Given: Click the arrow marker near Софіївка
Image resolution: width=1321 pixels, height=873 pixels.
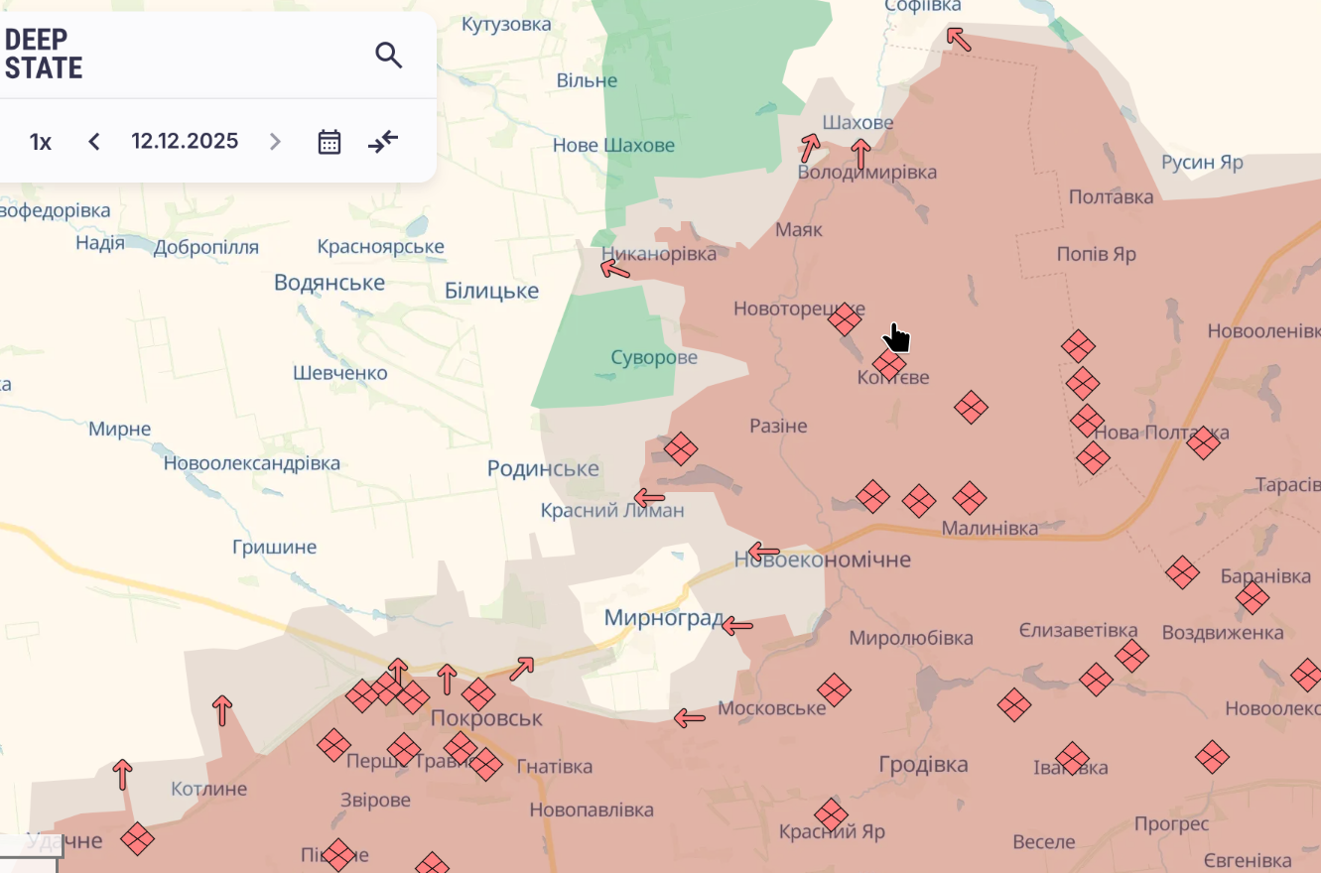Looking at the screenshot, I should point(958,39).
